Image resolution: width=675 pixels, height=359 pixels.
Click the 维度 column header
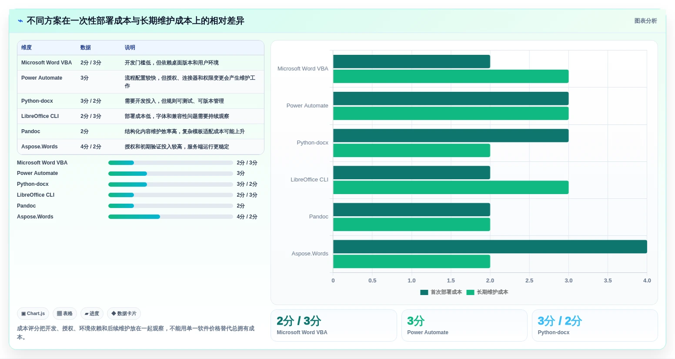pos(27,47)
